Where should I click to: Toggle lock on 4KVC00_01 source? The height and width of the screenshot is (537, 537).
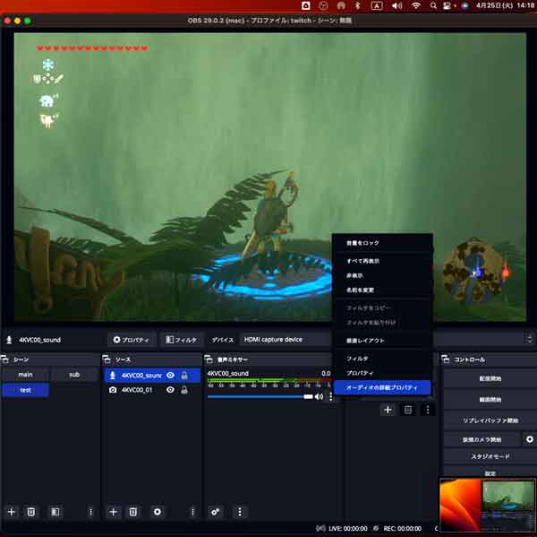[x=184, y=389]
